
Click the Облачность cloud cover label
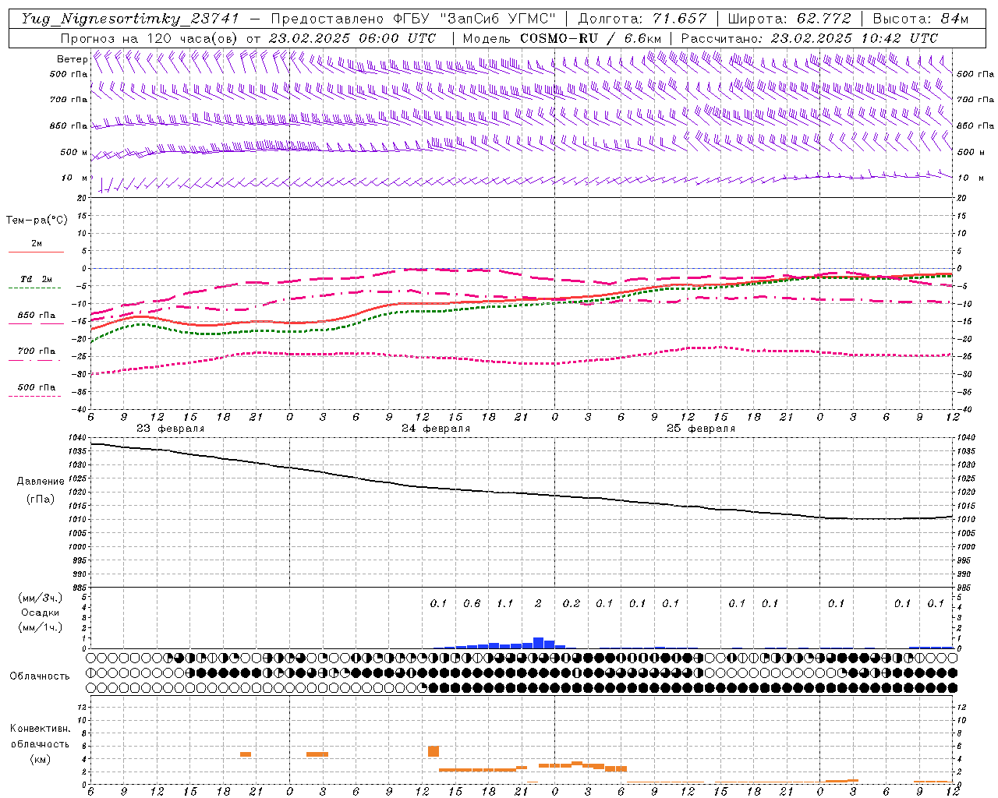pos(40,676)
